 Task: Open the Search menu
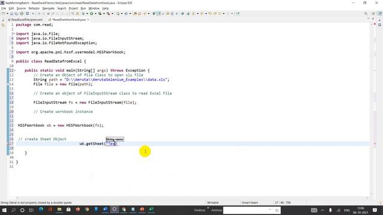(62, 8)
